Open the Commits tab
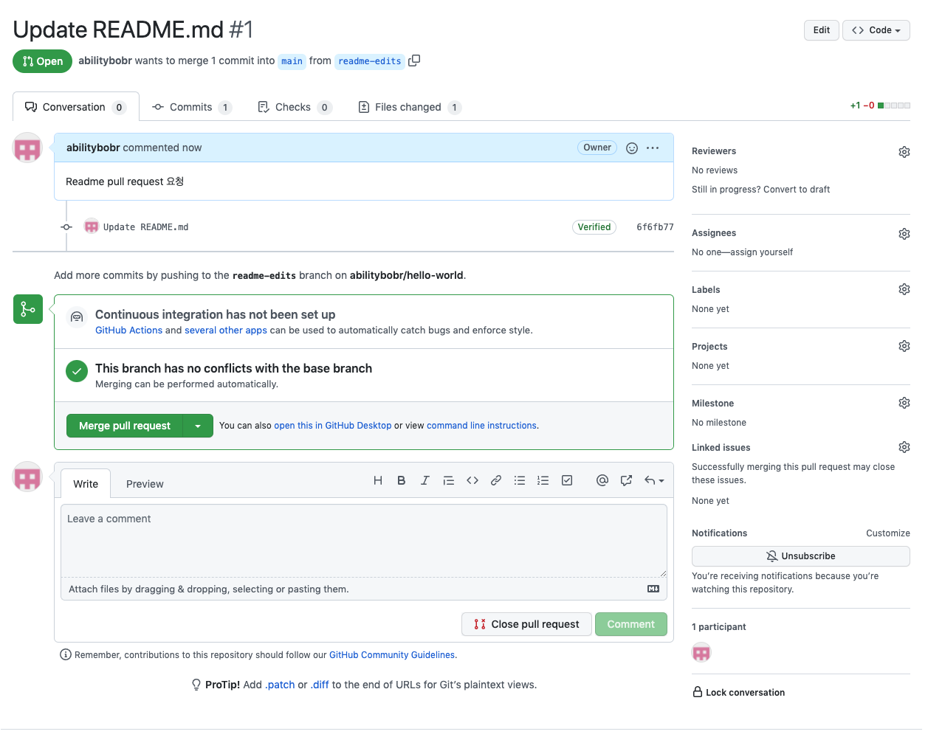This screenshot has height=737, width=928. (192, 107)
